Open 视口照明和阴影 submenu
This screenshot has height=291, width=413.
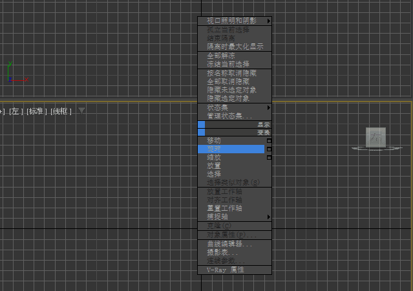[235, 21]
